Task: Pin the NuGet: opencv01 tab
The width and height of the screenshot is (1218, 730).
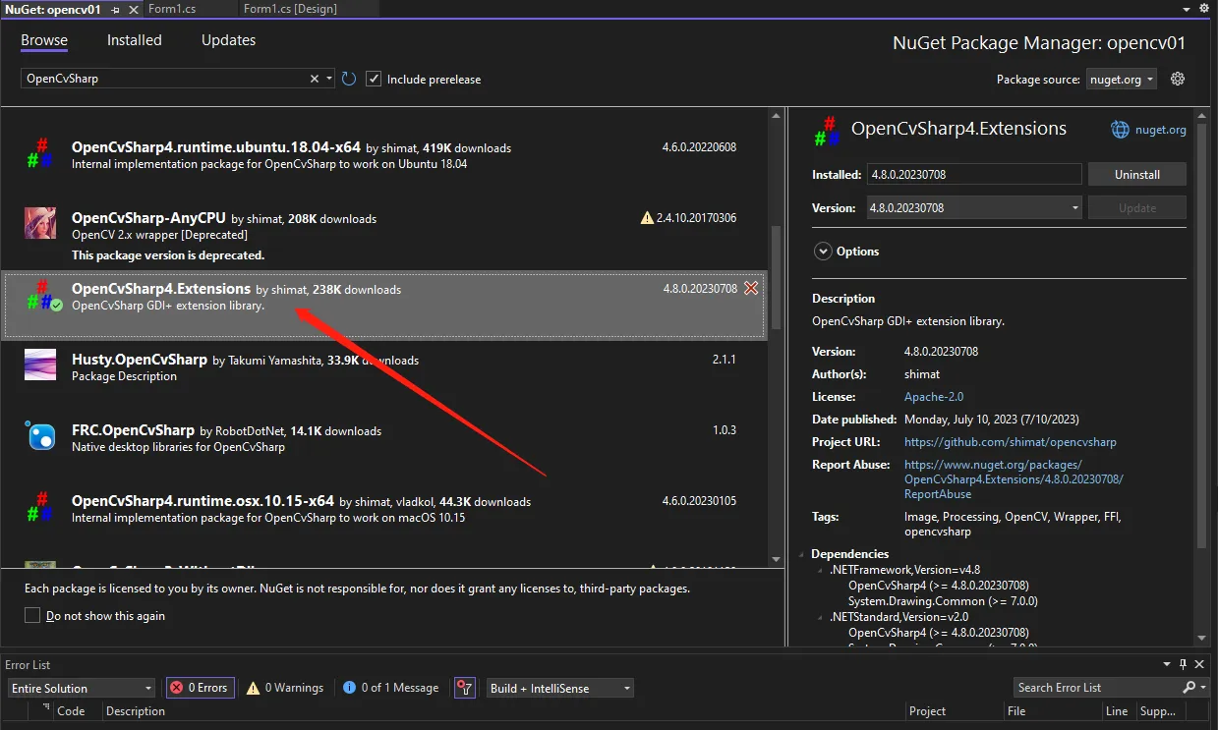Action: click(x=117, y=9)
